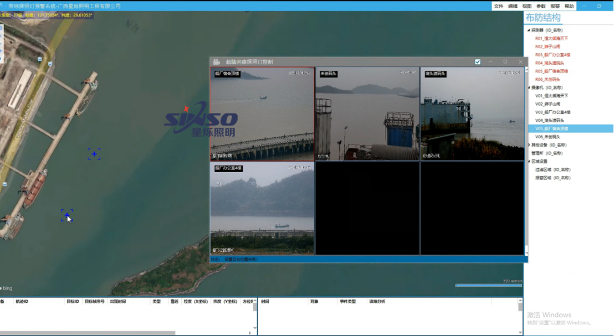Collapse the 探测器 tree node
Viewport: 614px width, 336px height.
pyautogui.click(x=528, y=30)
